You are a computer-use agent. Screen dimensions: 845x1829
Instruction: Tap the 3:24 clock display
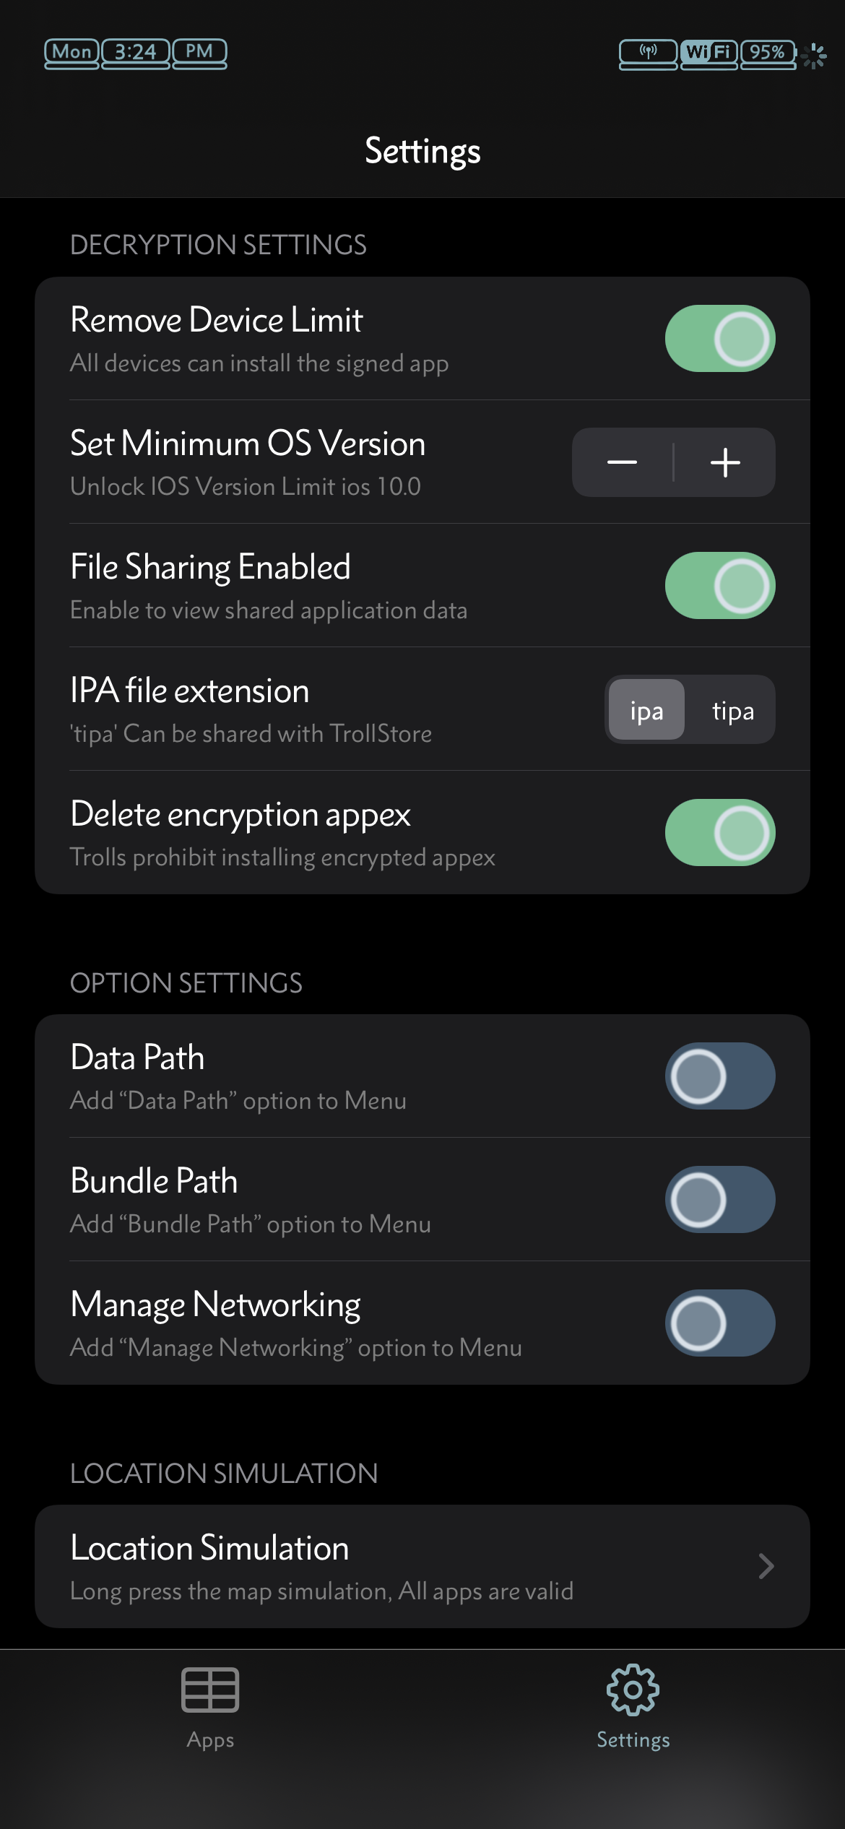pos(134,51)
